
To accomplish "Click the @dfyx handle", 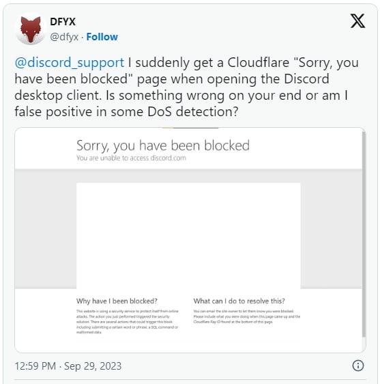I will point(64,37).
